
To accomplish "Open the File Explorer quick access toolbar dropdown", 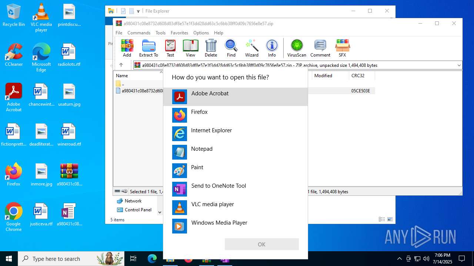I will [138, 11].
